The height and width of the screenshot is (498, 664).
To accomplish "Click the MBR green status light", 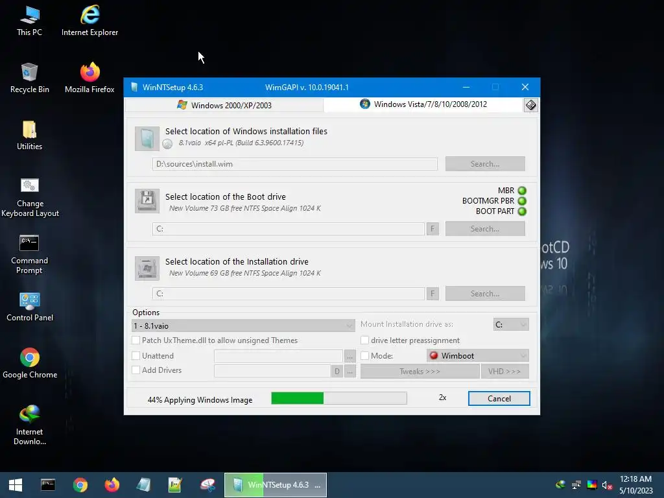I will tap(522, 191).
